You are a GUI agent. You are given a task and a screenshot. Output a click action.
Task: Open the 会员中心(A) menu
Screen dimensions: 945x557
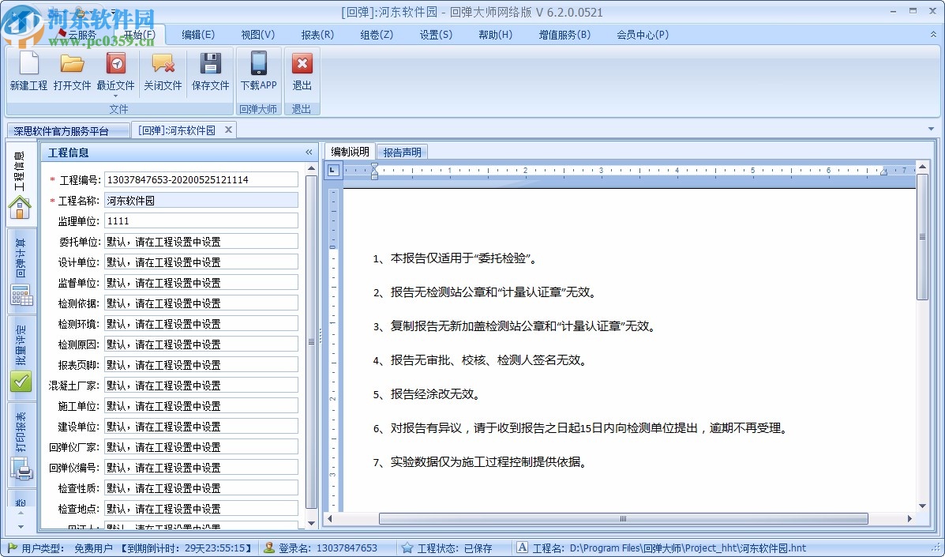(642, 34)
